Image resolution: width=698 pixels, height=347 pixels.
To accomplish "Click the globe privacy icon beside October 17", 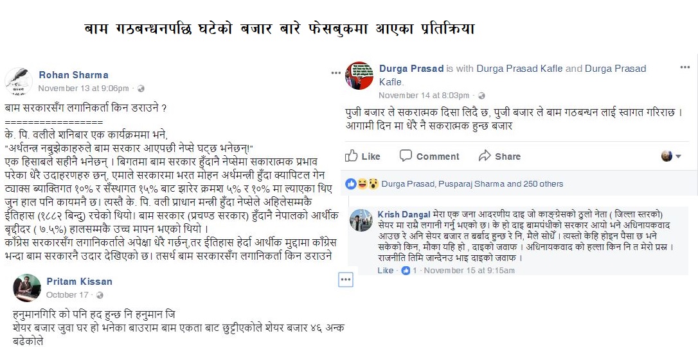I will coord(100,295).
